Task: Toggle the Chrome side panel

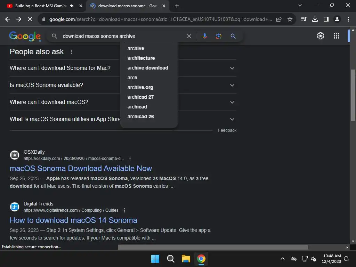Action: point(326,19)
